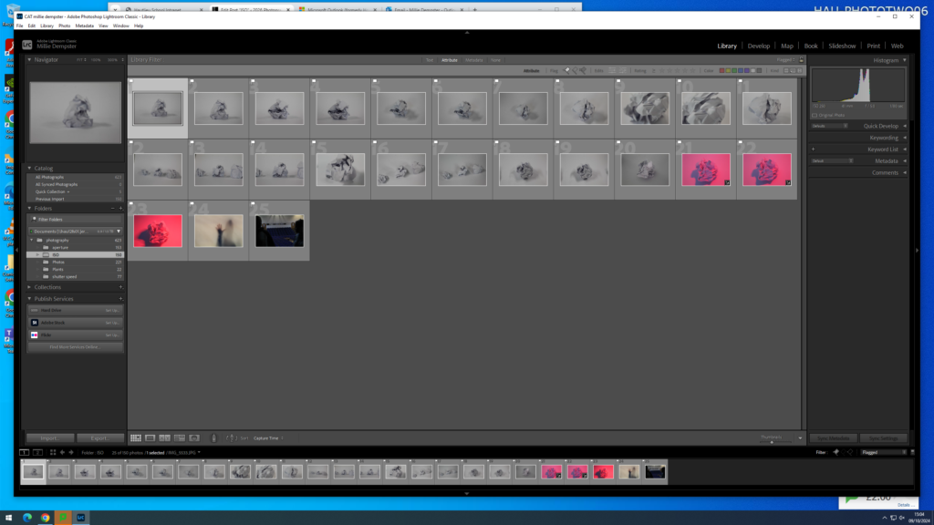Open Survey view in the toolbar
Viewport: 934px width, 525px height.
point(180,438)
